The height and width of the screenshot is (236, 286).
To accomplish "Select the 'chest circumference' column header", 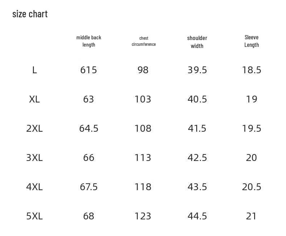I will (144, 41).
